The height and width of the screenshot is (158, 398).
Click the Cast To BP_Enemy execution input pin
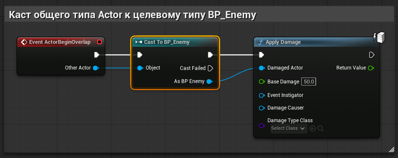tap(139, 55)
